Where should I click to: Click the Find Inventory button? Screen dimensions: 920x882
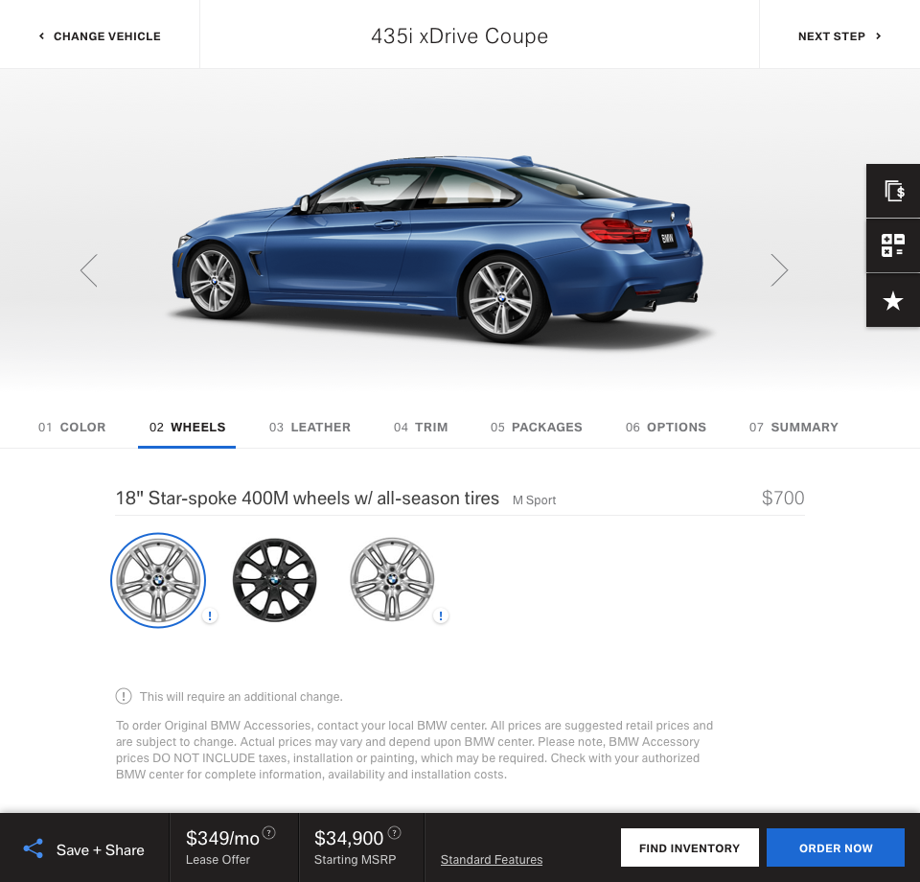(689, 847)
